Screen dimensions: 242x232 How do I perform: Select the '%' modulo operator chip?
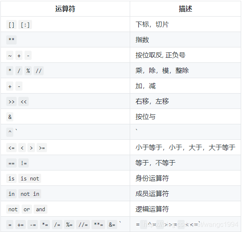pos(28,71)
